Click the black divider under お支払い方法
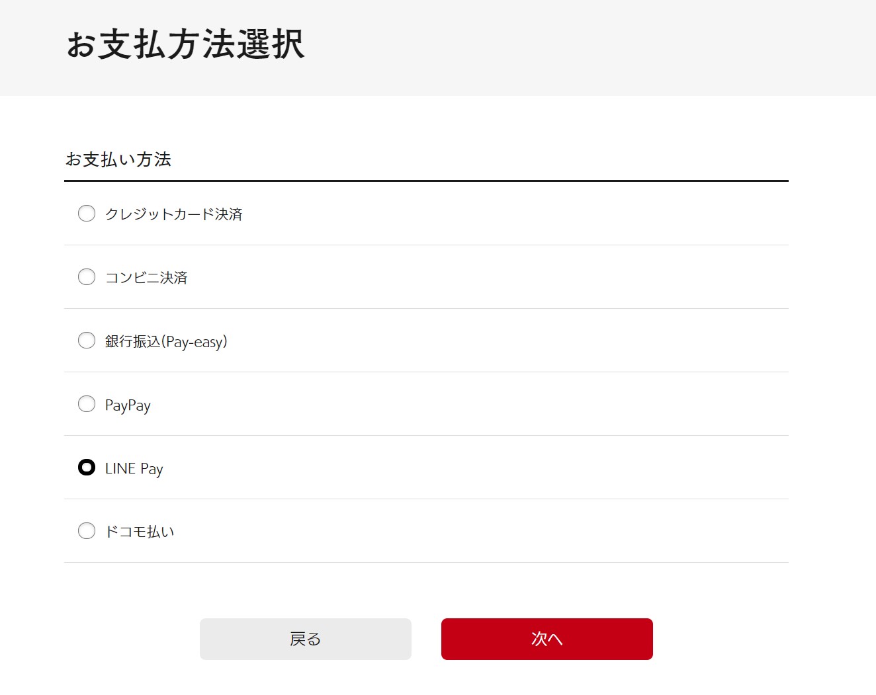The width and height of the screenshot is (876, 695). 426,181
